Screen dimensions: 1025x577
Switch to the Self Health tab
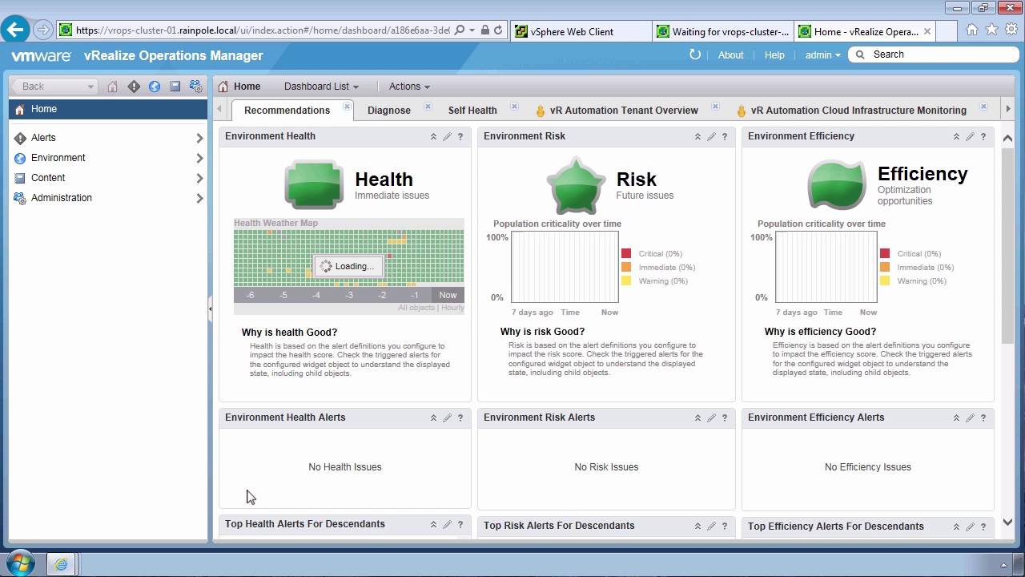point(472,111)
